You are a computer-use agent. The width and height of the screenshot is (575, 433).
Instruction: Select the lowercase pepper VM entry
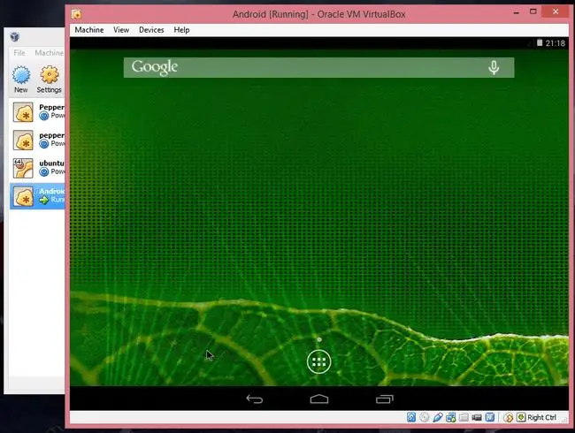pyautogui.click(x=37, y=140)
